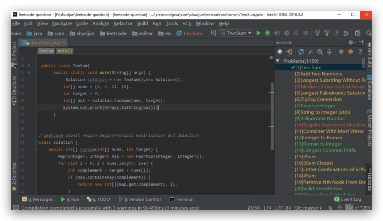
Task: Click the Make Project build icon
Action: pyautogui.click(x=213, y=33)
